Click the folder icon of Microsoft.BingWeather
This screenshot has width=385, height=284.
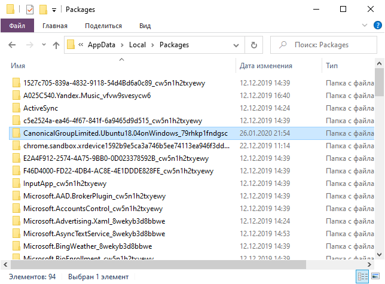[x=16, y=246]
